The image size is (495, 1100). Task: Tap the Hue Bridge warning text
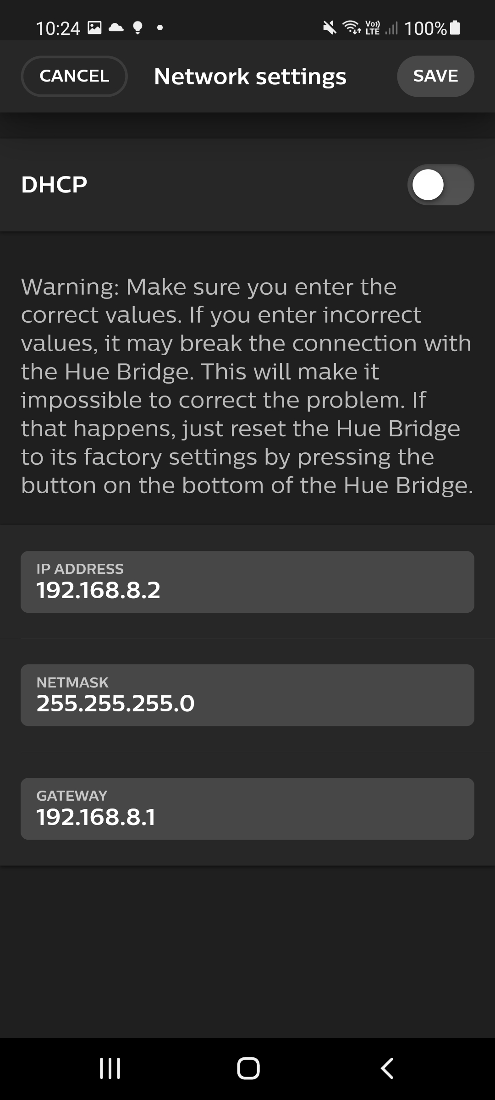click(x=247, y=386)
